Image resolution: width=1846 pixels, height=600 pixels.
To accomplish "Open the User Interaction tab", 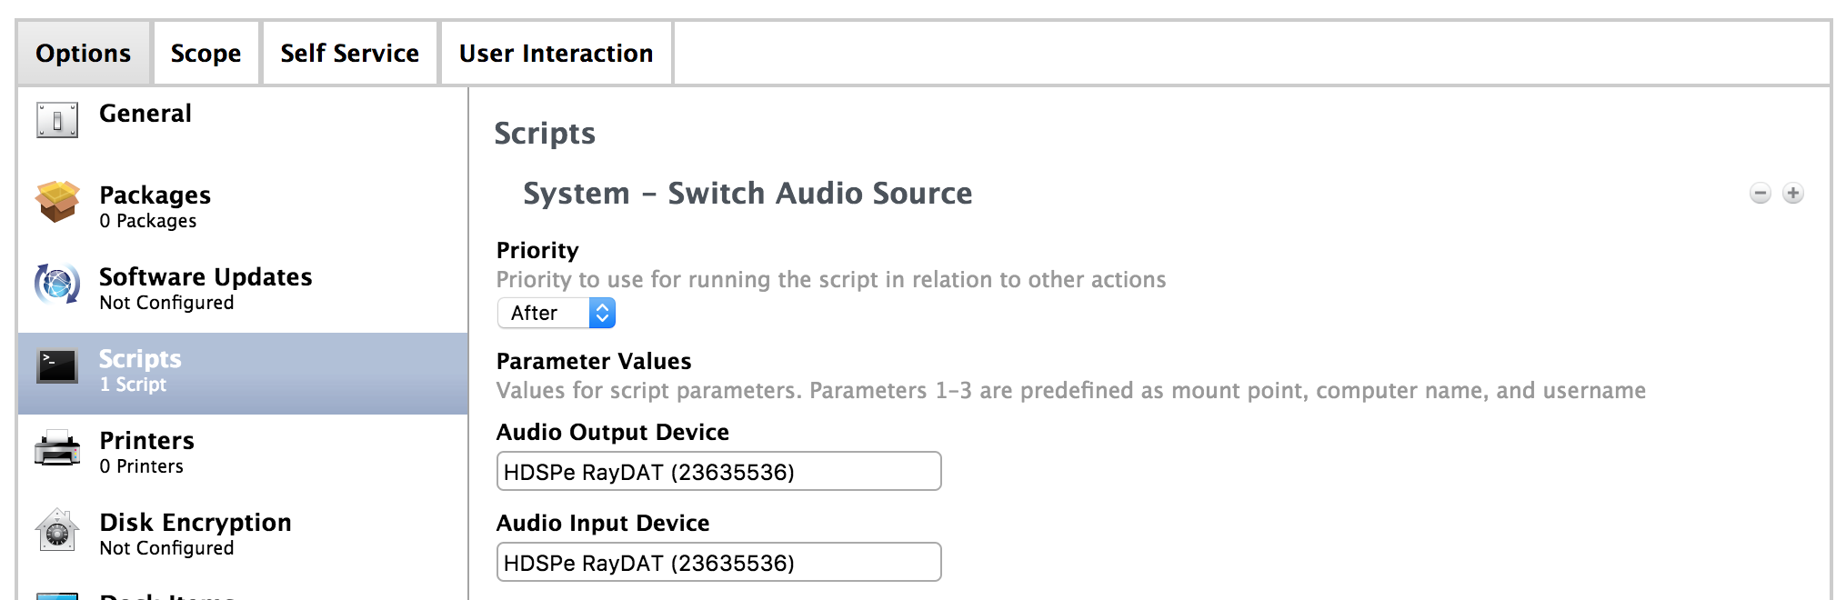I will tap(557, 54).
